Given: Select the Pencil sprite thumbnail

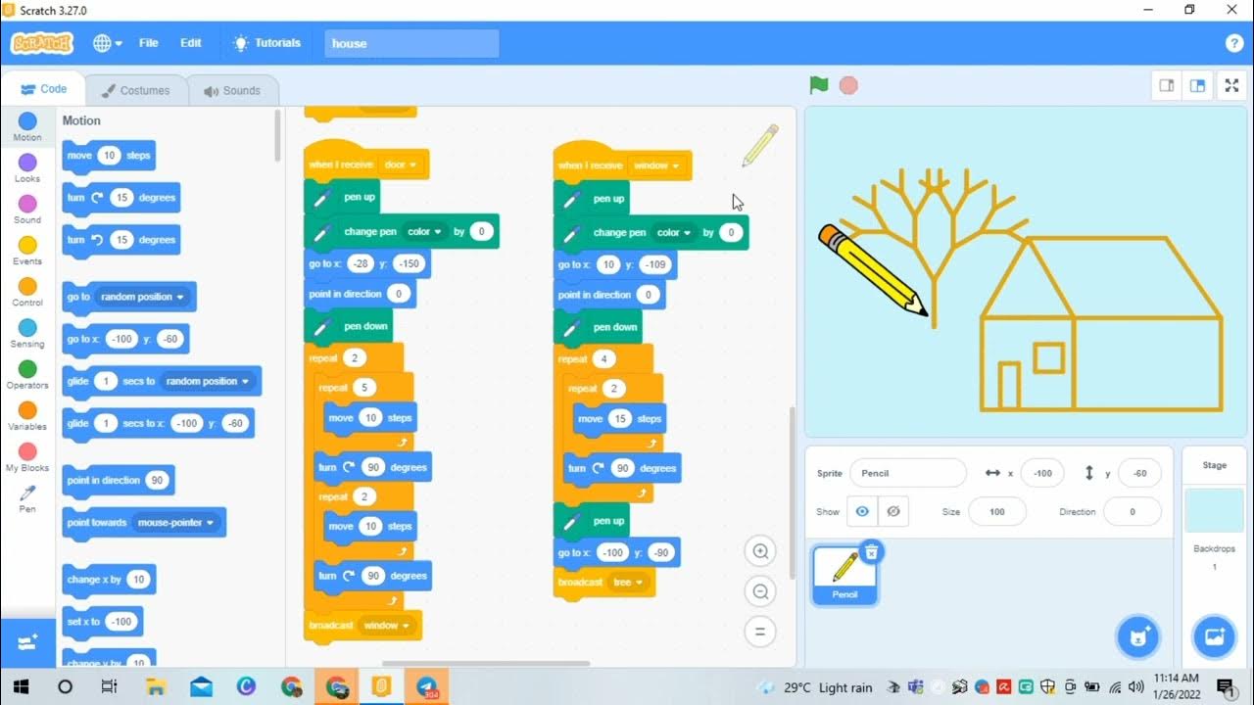Looking at the screenshot, I should (844, 575).
